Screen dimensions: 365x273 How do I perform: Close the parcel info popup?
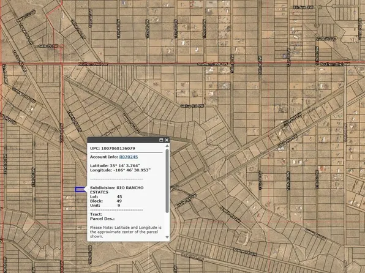tap(167, 140)
